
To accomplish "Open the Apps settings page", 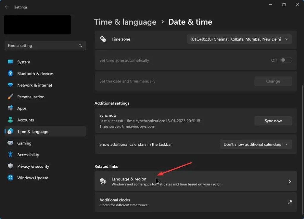I will (45, 108).
